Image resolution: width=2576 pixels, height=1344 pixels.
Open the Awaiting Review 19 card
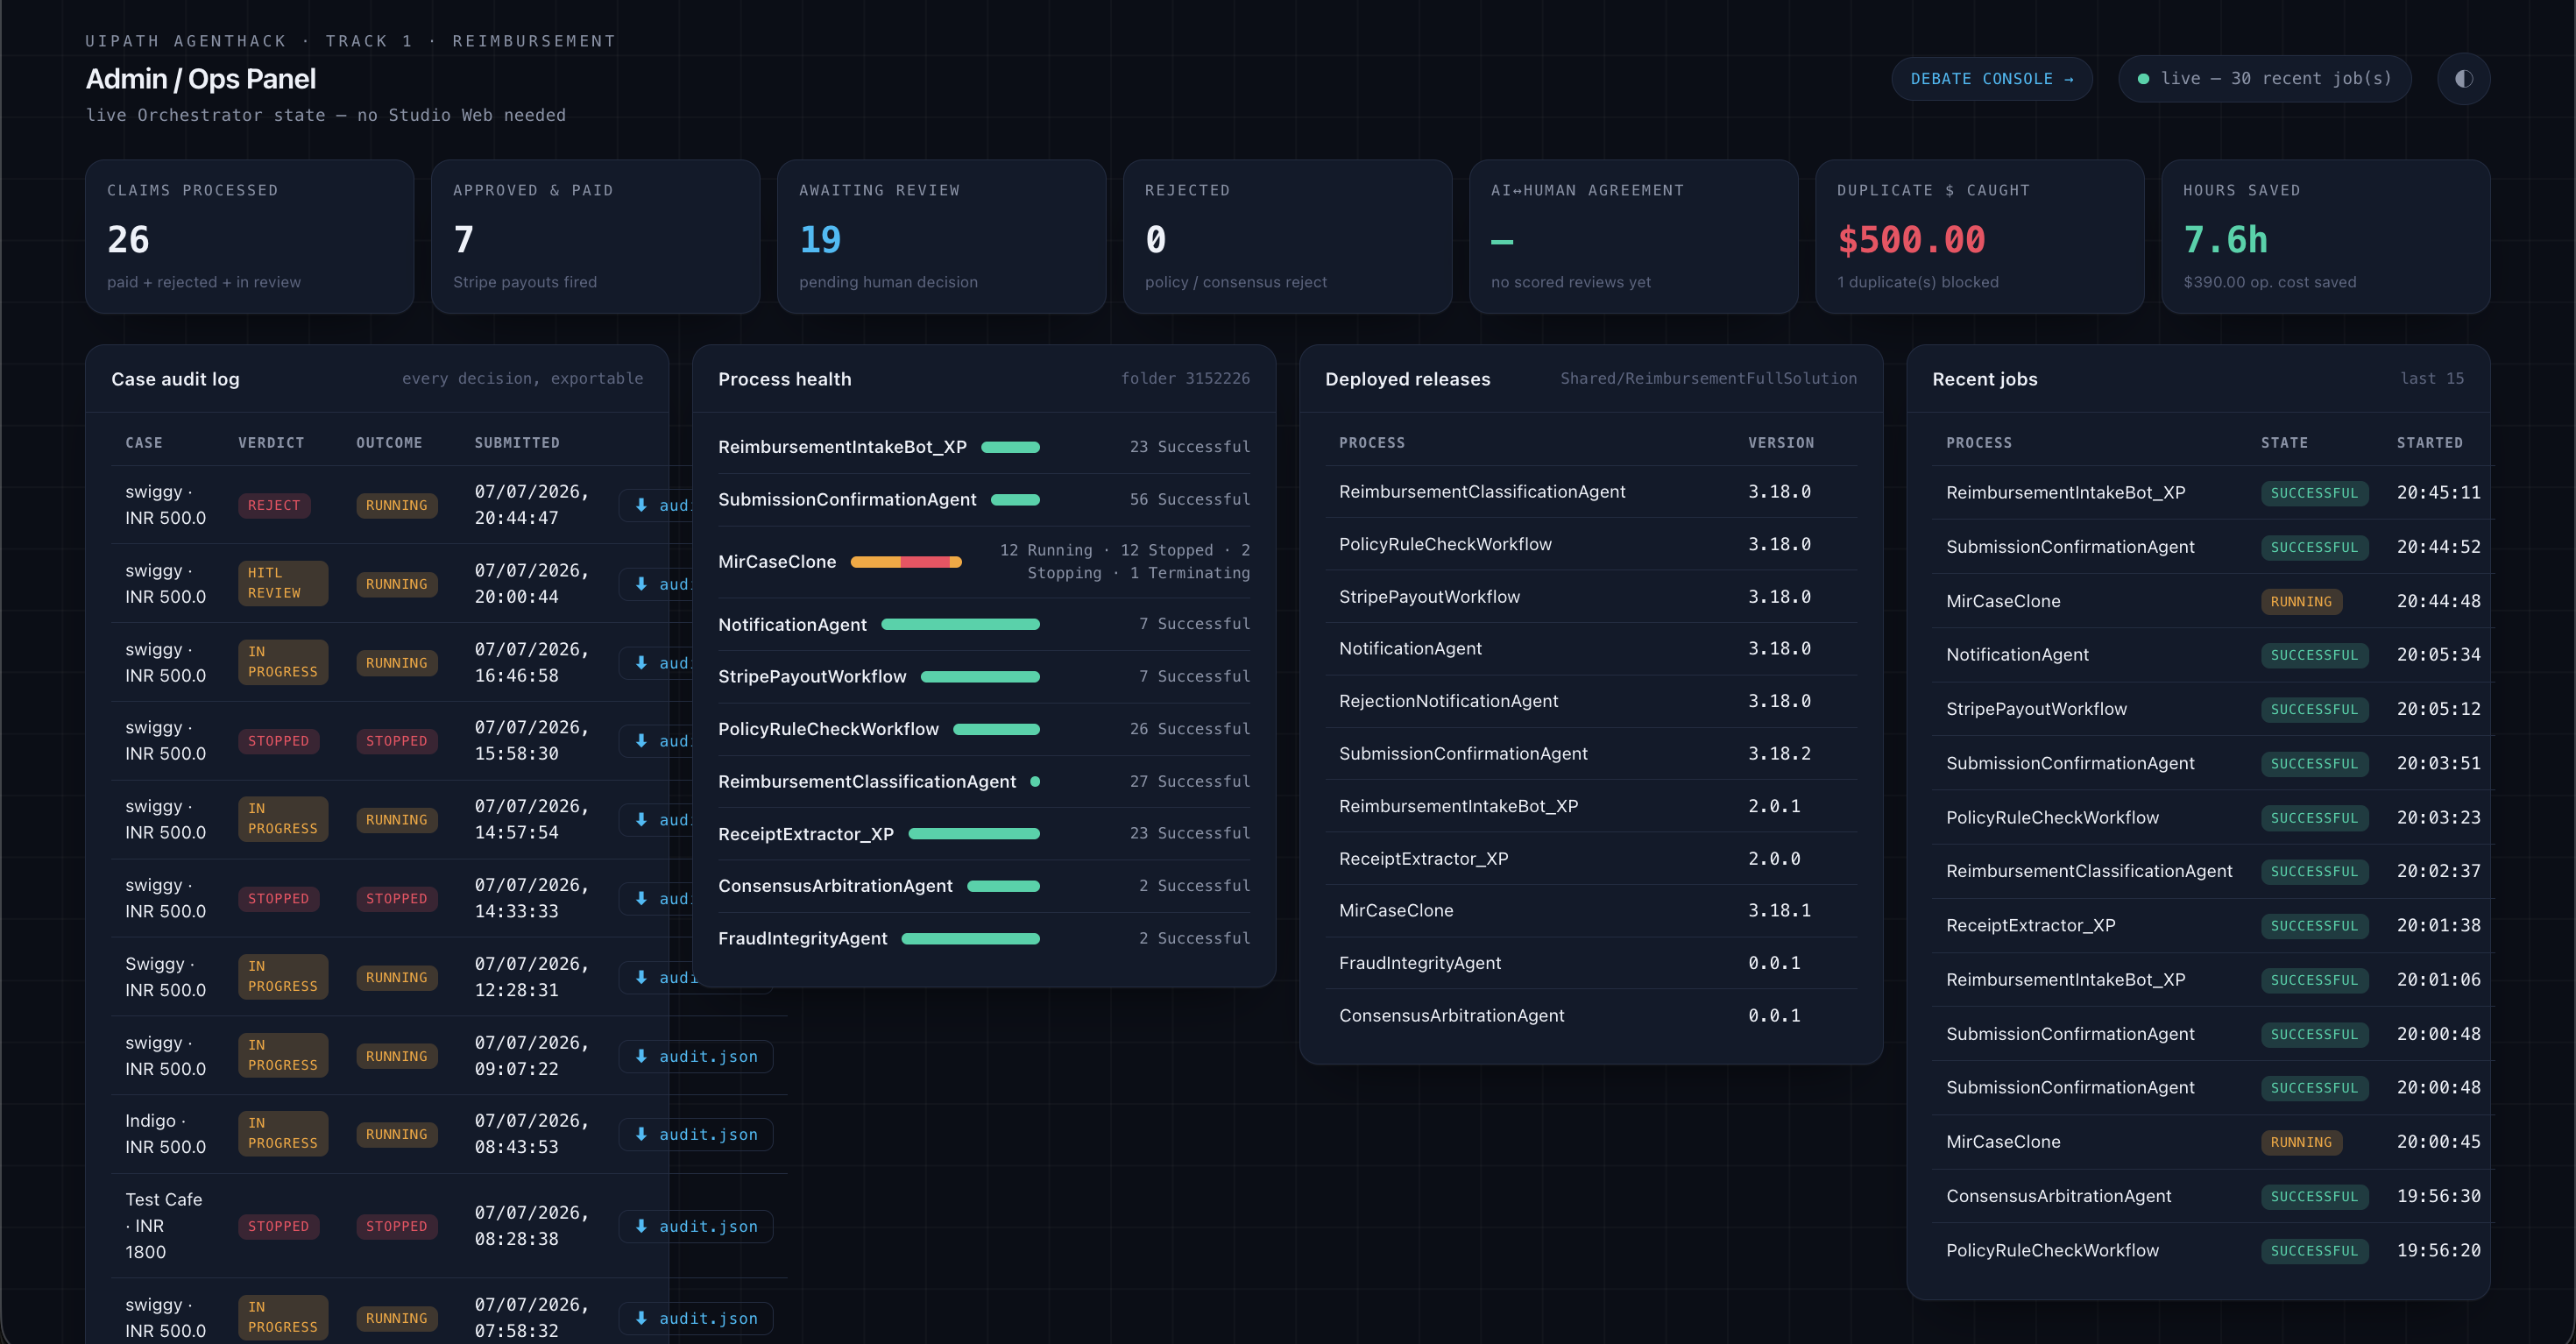(x=941, y=237)
